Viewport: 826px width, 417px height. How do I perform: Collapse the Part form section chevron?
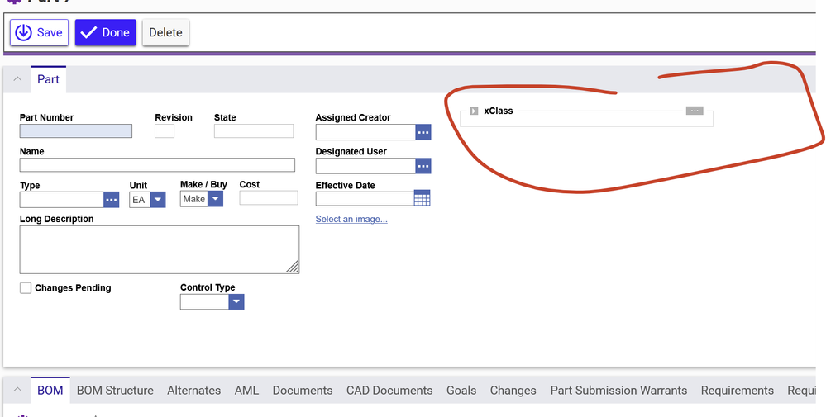(17, 79)
